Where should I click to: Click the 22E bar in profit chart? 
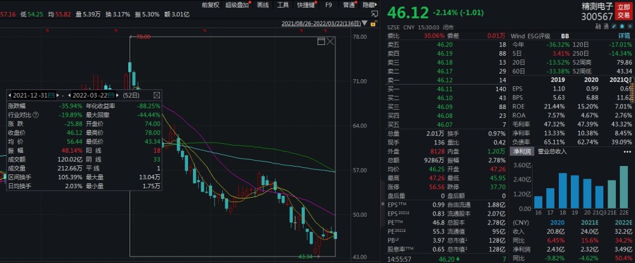[x=625, y=187]
